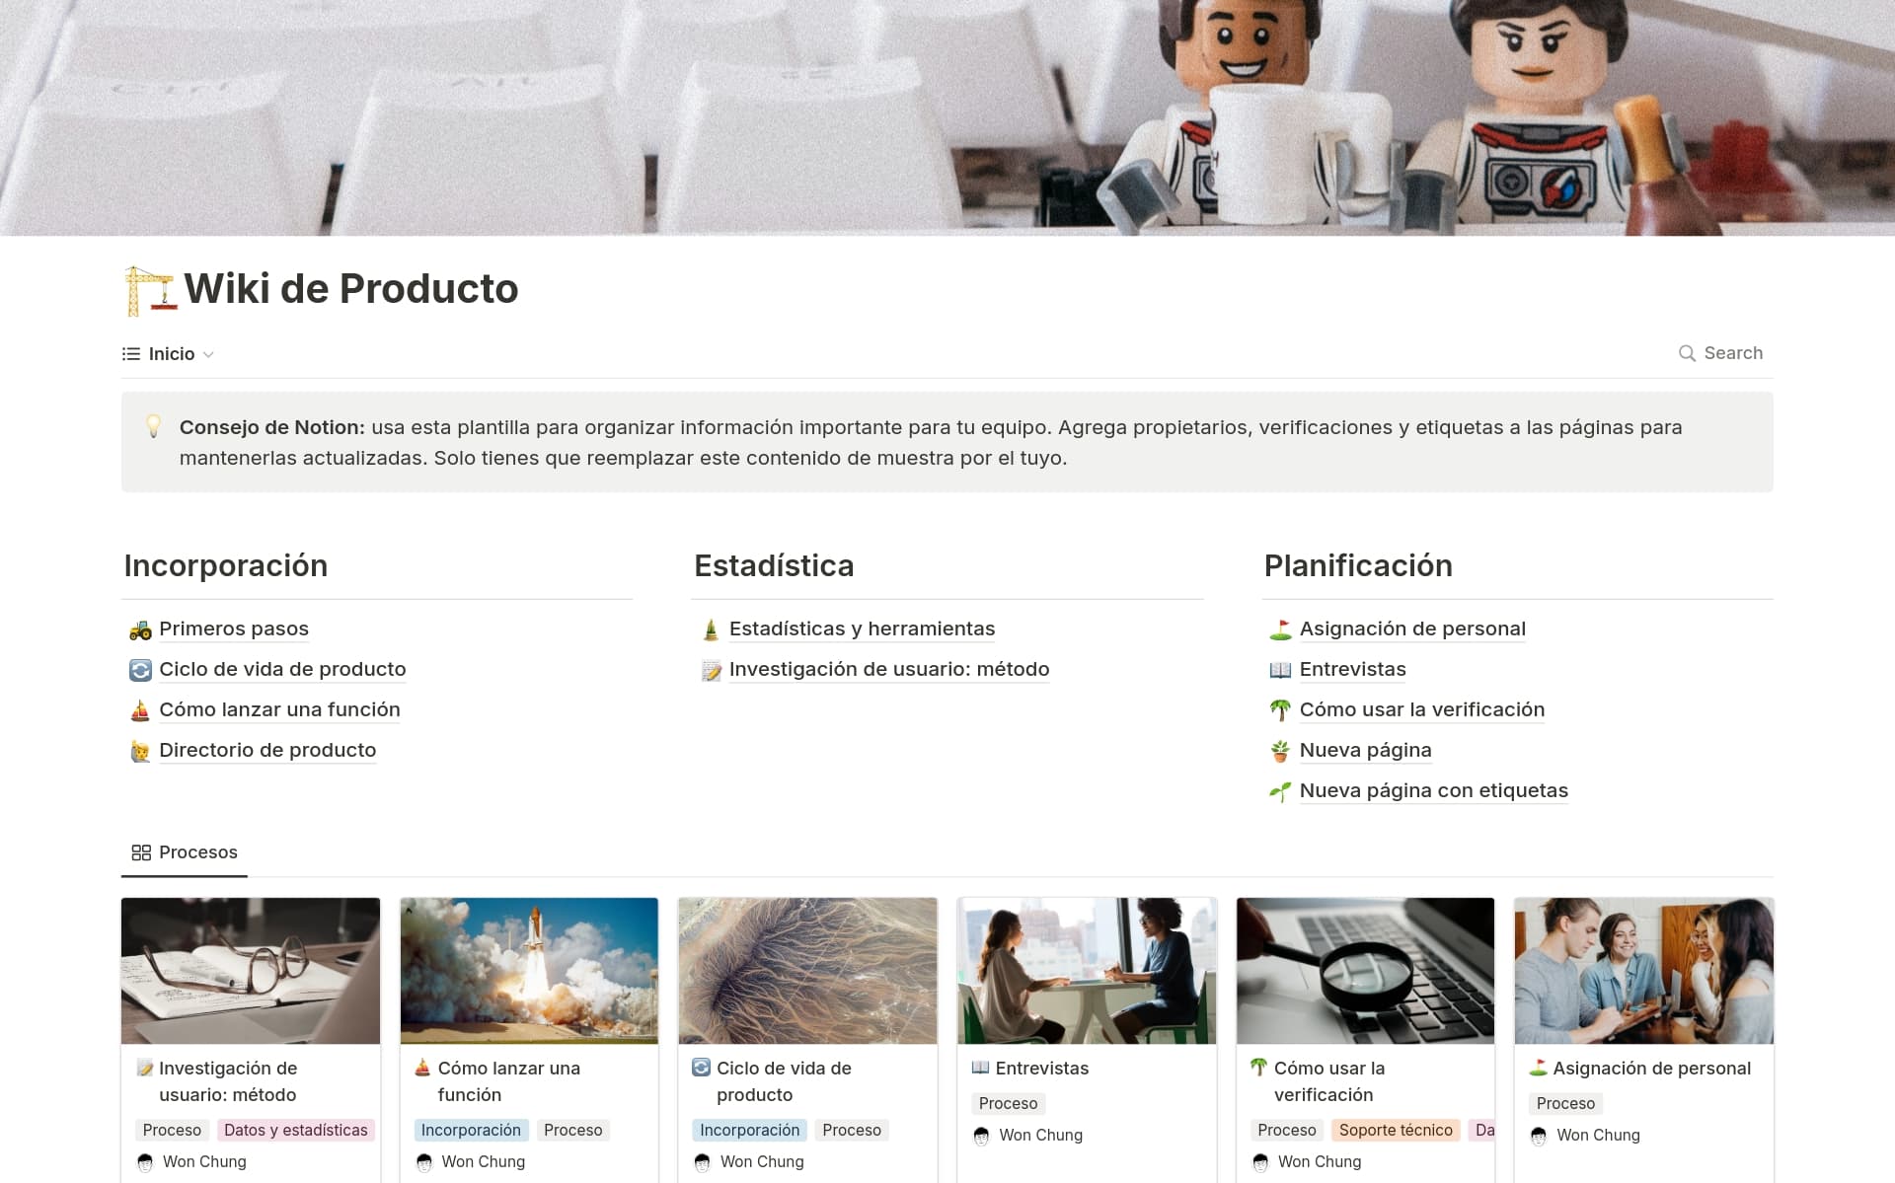Expand the Inicio view dropdown chevron
Viewport: 1895px width, 1183px height.
[208, 354]
